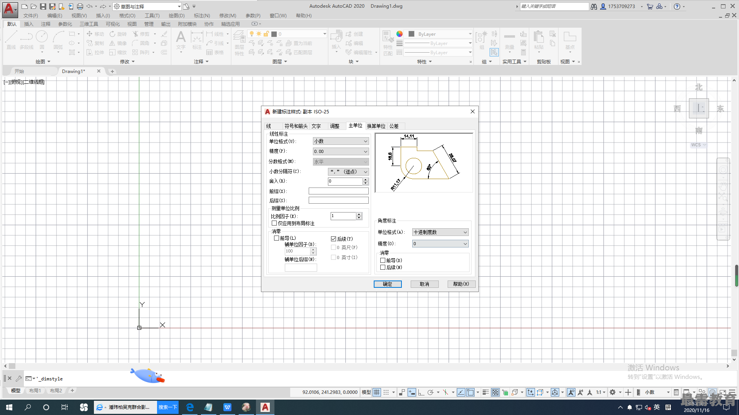
Task: Click the ByLayer object color swatch
Action: coord(411,34)
